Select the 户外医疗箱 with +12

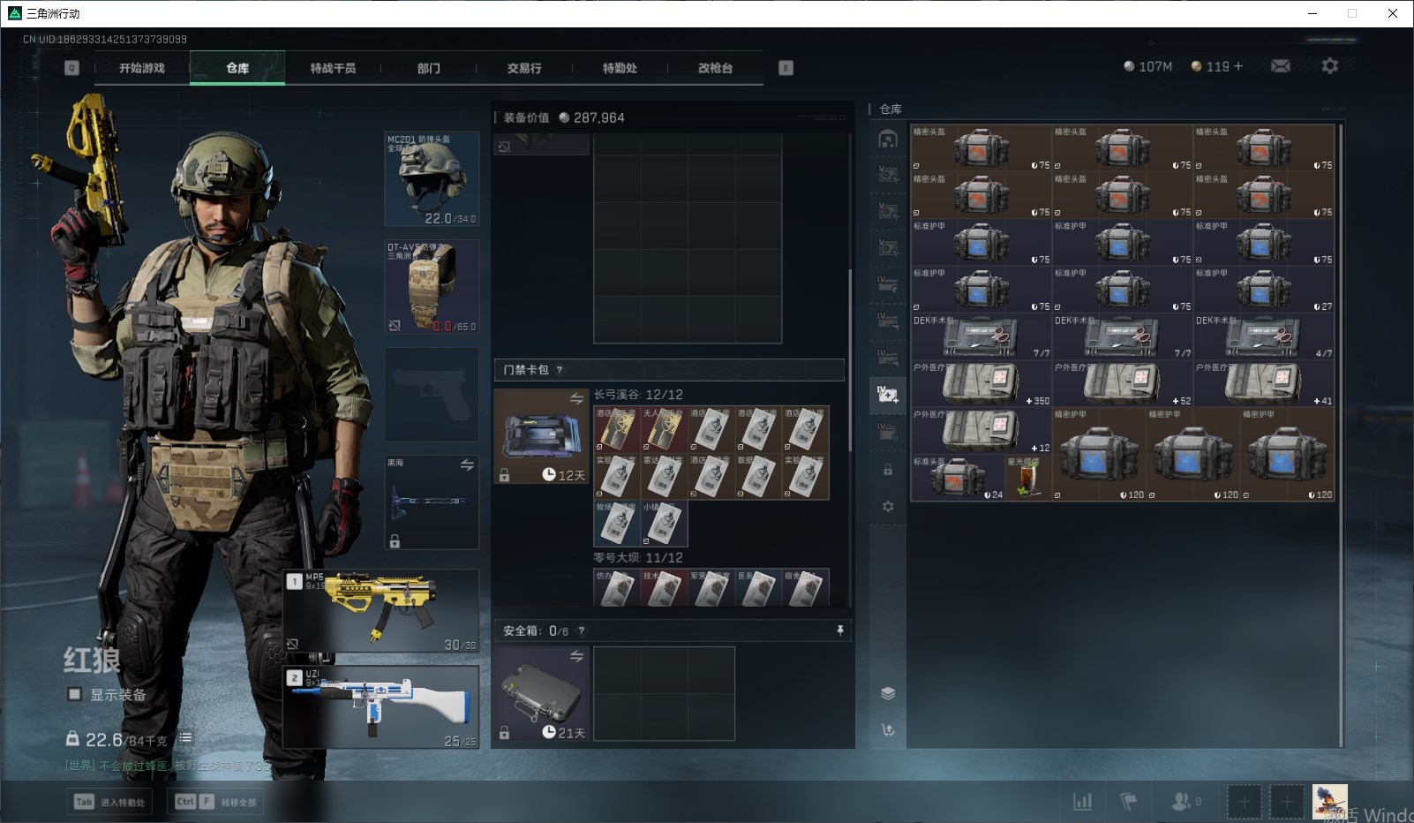coord(982,430)
